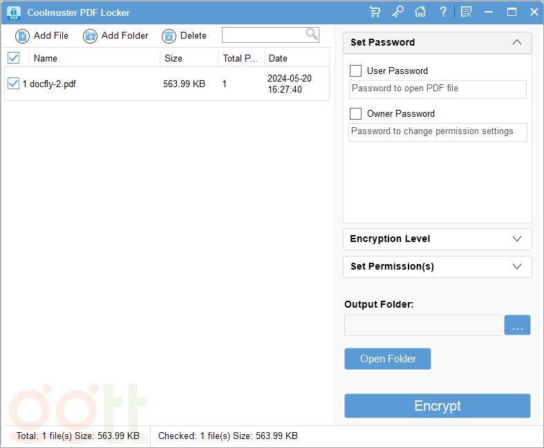Click the shopping cart purchase icon
544x448 pixels.
pos(375,12)
